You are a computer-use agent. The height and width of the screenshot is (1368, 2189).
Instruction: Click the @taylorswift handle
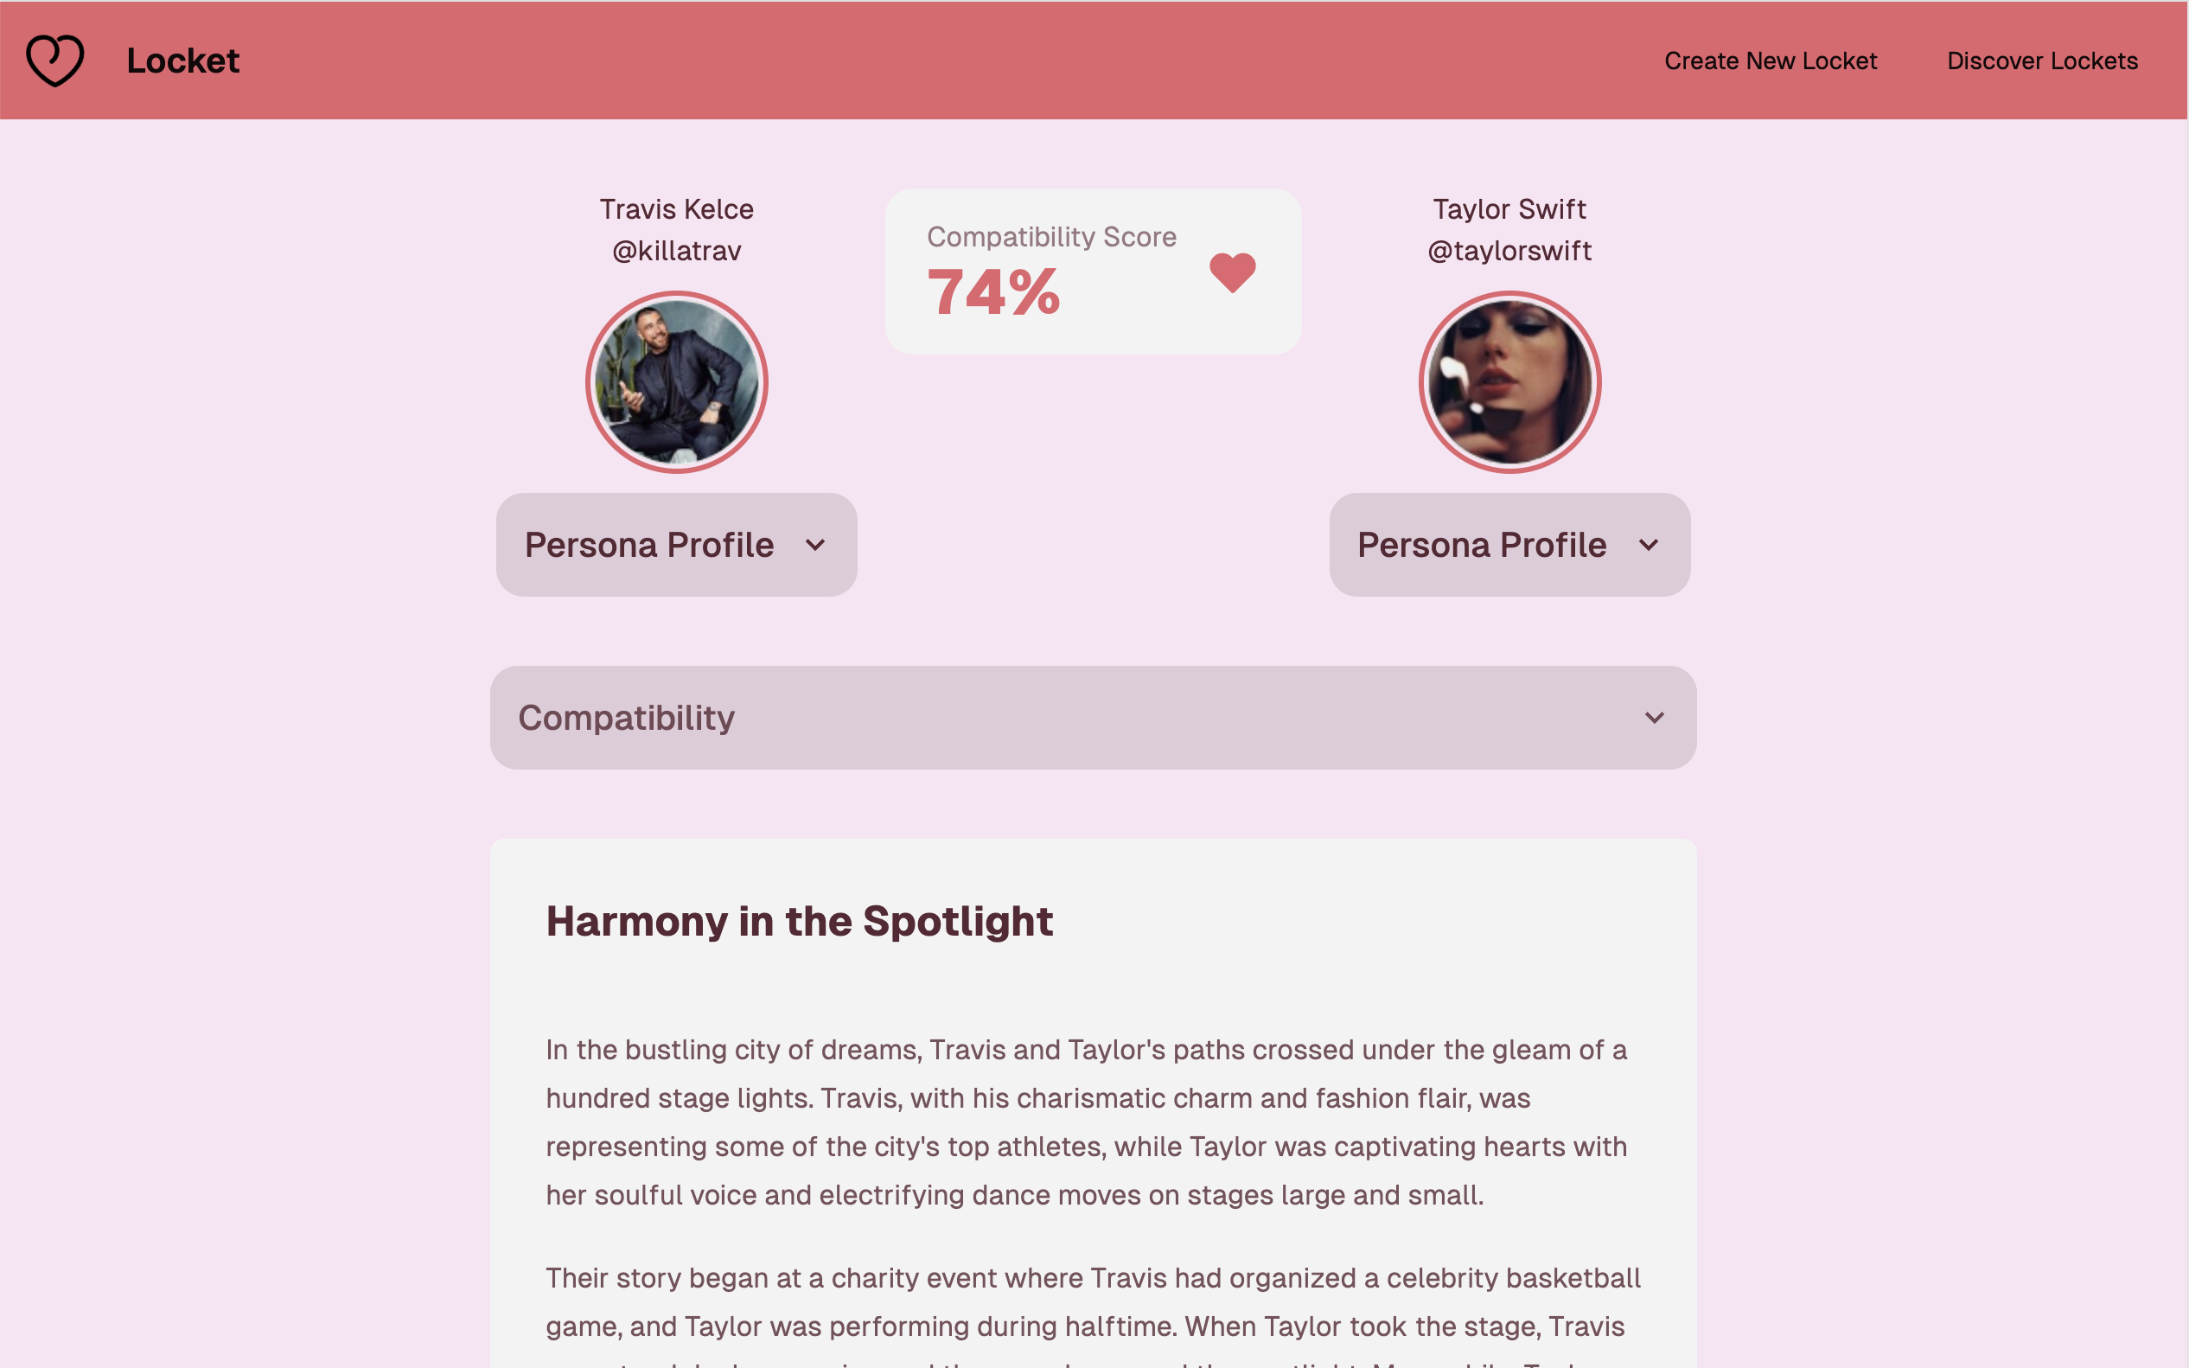[x=1509, y=251]
